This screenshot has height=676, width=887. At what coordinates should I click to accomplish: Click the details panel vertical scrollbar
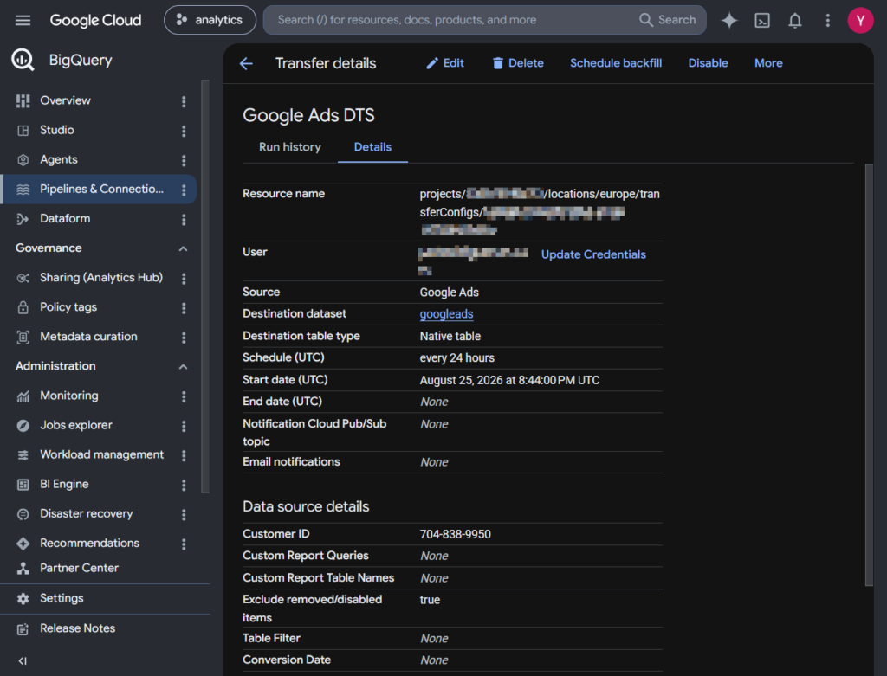[x=869, y=375]
